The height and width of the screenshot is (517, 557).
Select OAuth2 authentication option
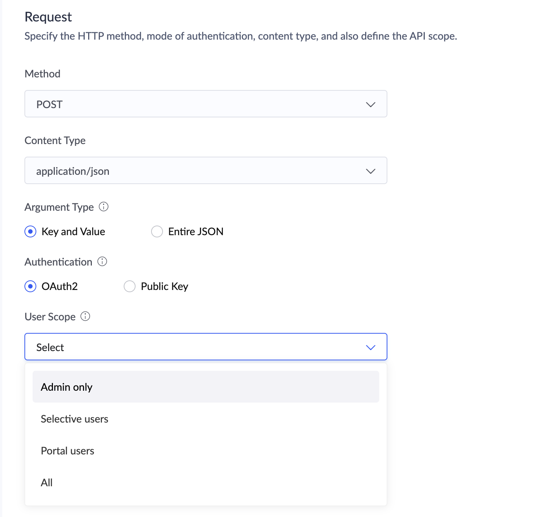click(x=30, y=286)
